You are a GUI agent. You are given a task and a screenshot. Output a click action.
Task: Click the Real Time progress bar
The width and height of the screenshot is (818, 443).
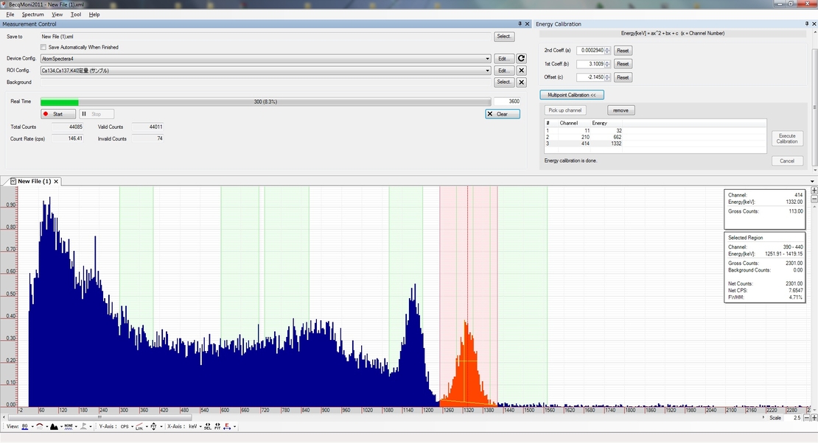coord(265,102)
